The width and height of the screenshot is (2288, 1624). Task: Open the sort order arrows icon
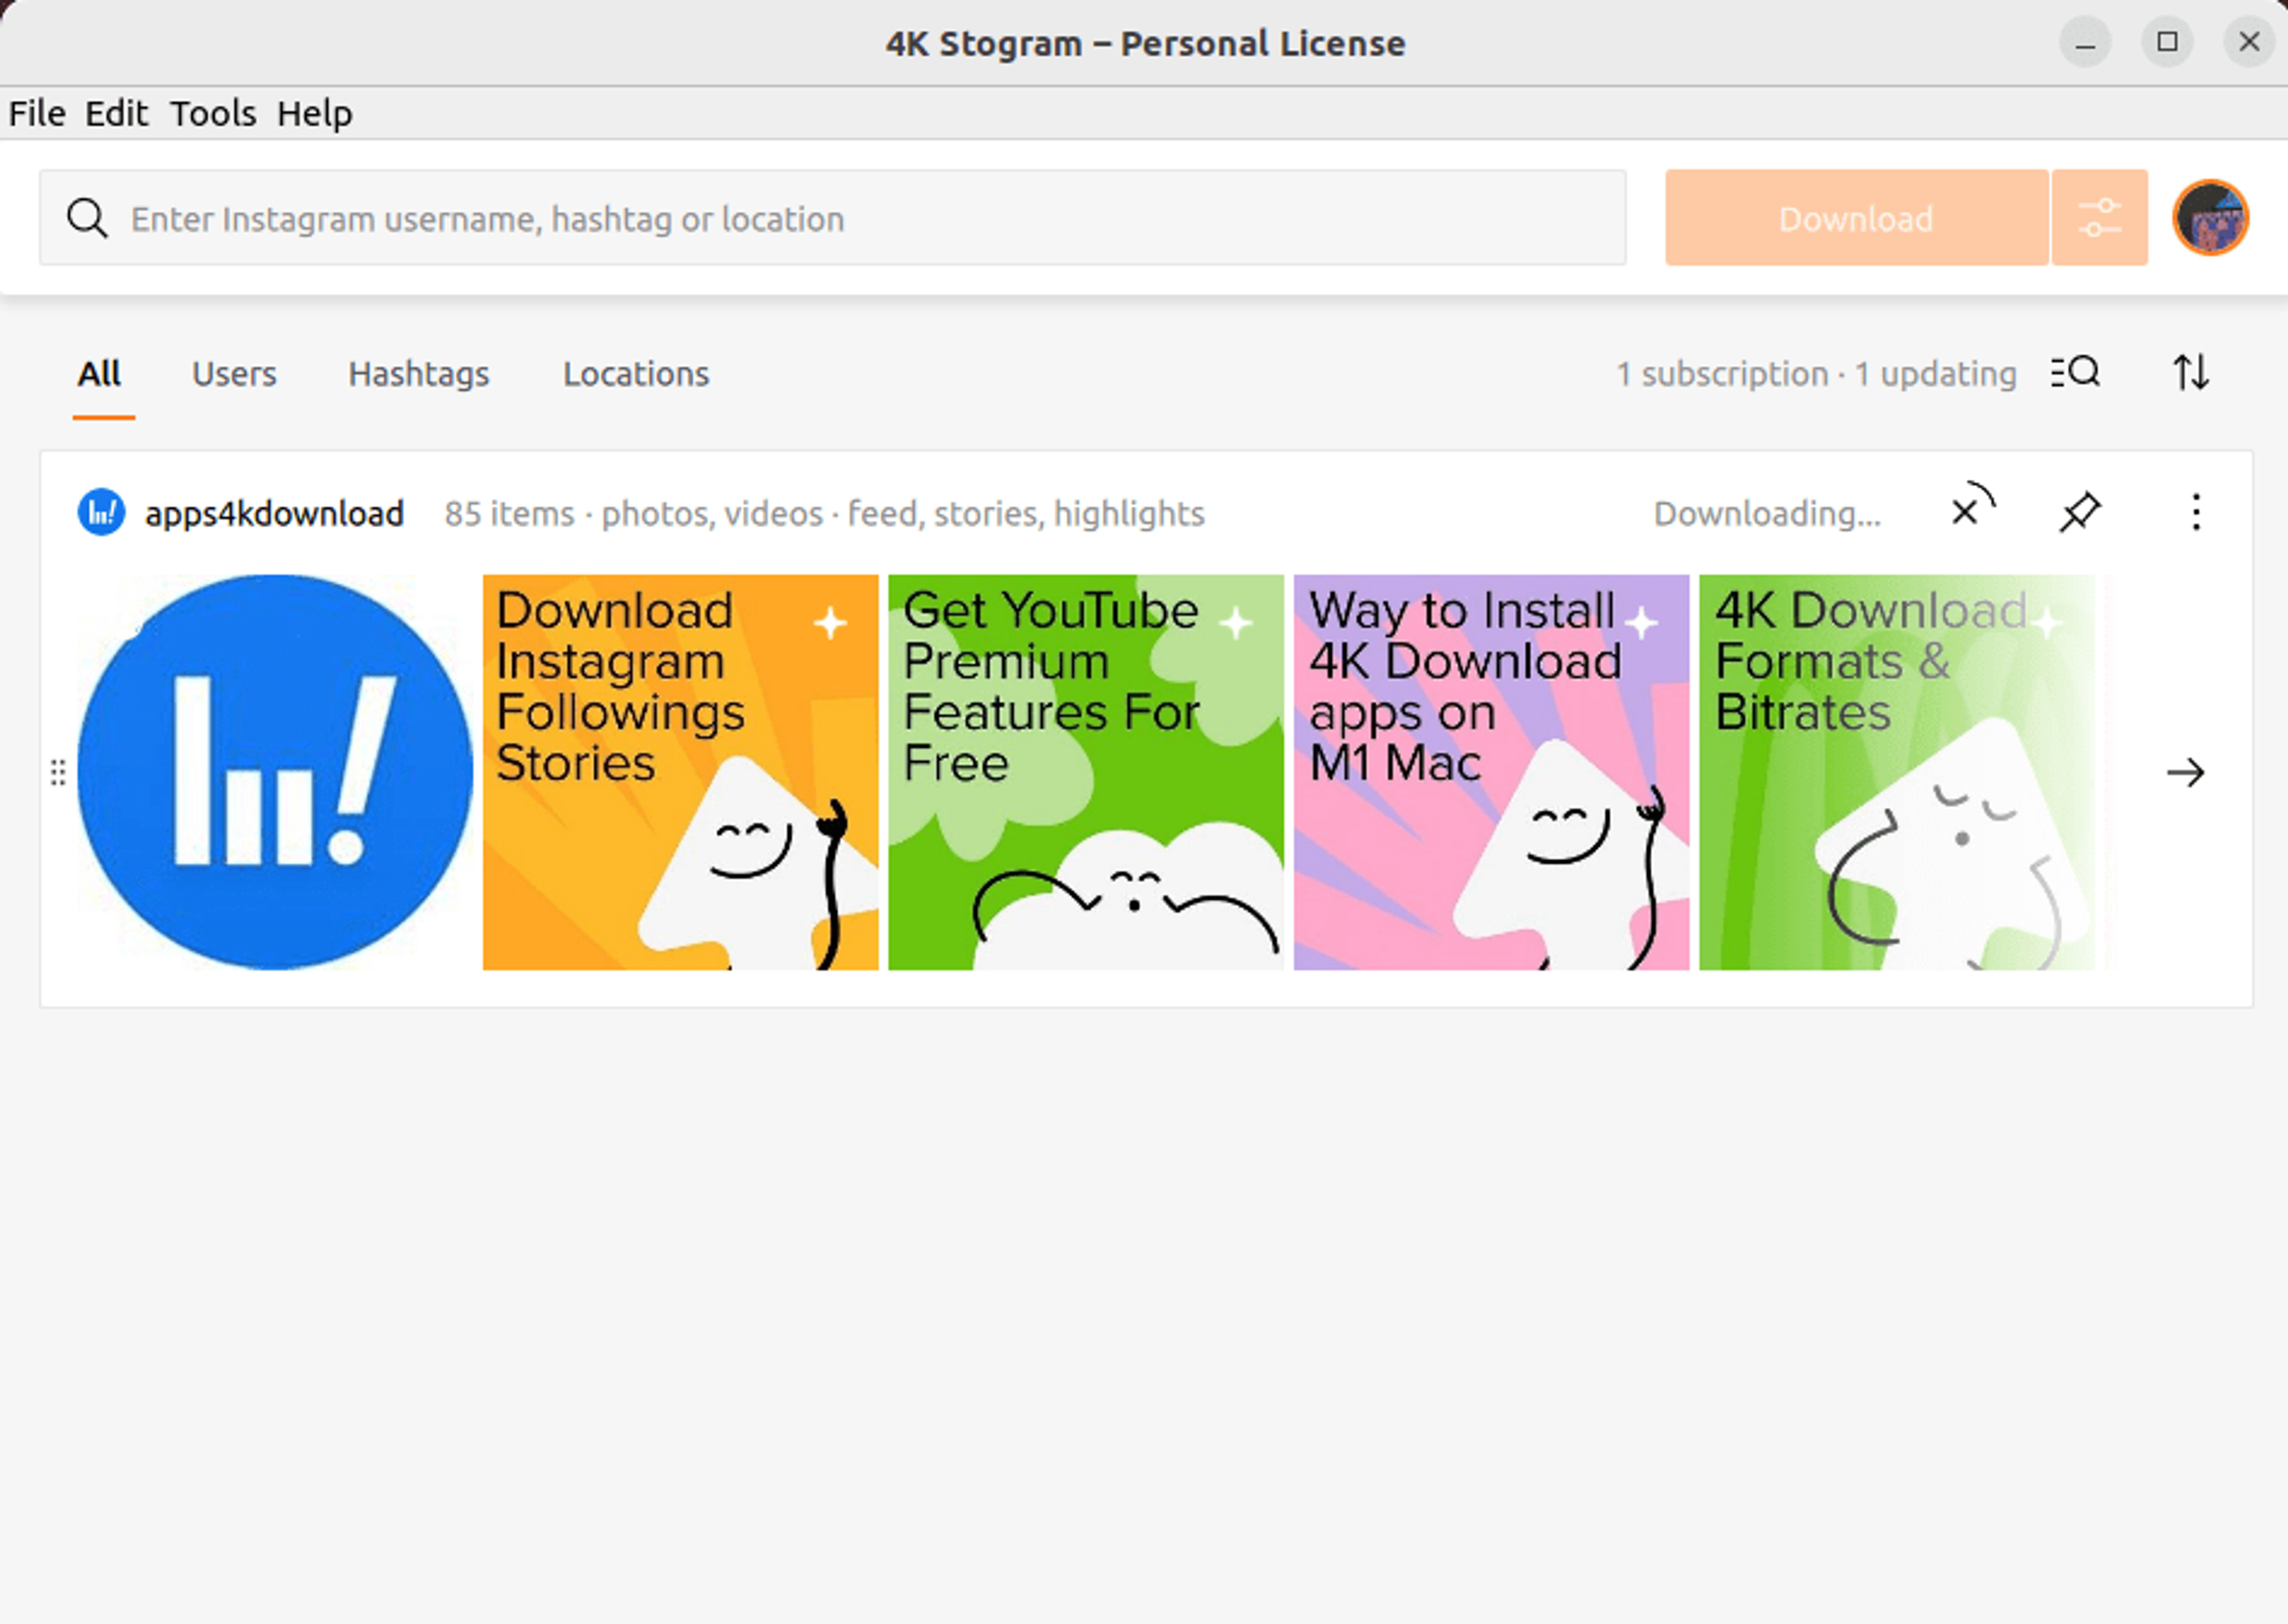point(2190,373)
